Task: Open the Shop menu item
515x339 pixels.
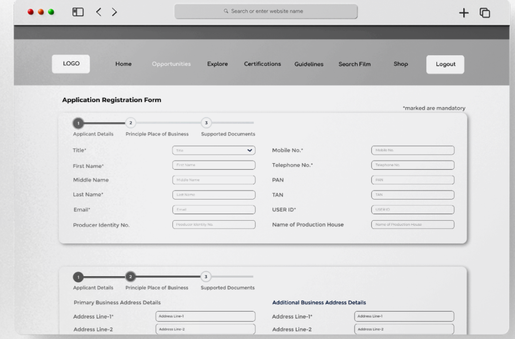Action: pyautogui.click(x=401, y=64)
